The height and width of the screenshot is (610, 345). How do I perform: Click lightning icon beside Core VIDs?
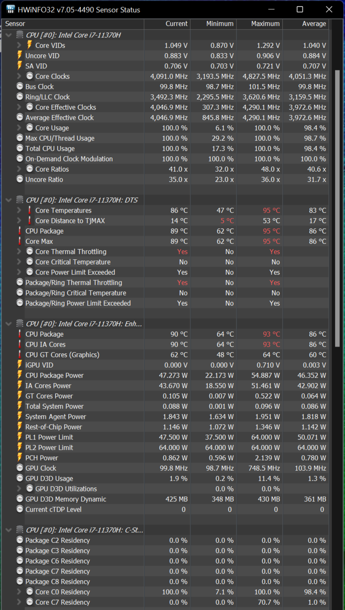(29, 45)
